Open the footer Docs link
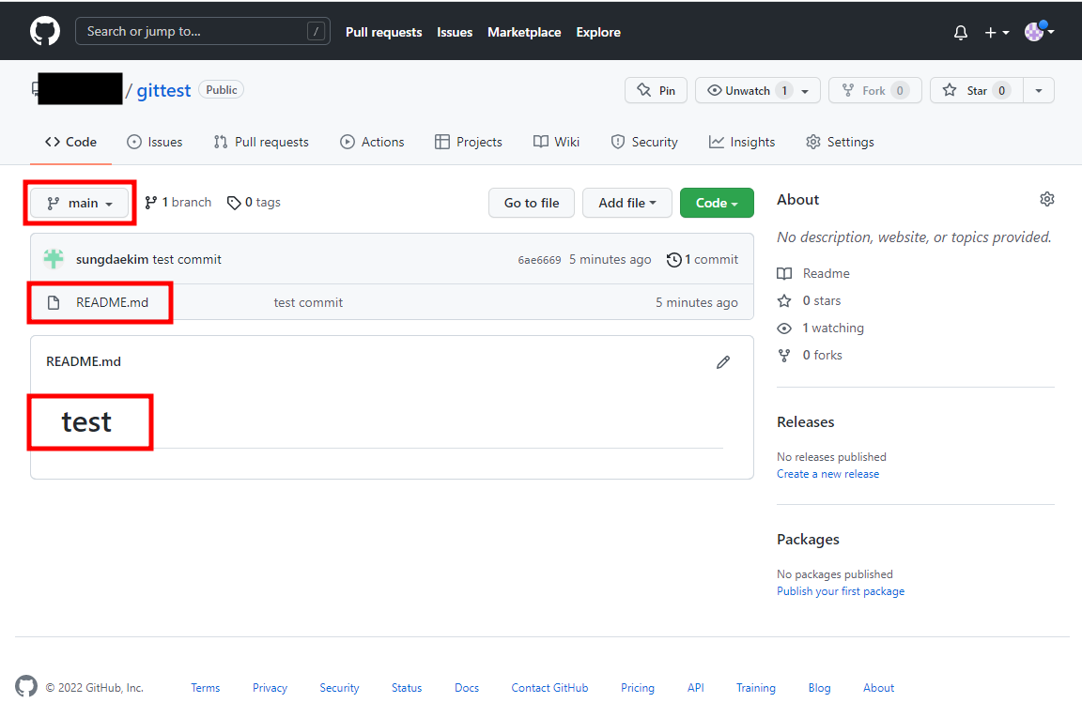This screenshot has width=1082, height=718. pos(467,688)
